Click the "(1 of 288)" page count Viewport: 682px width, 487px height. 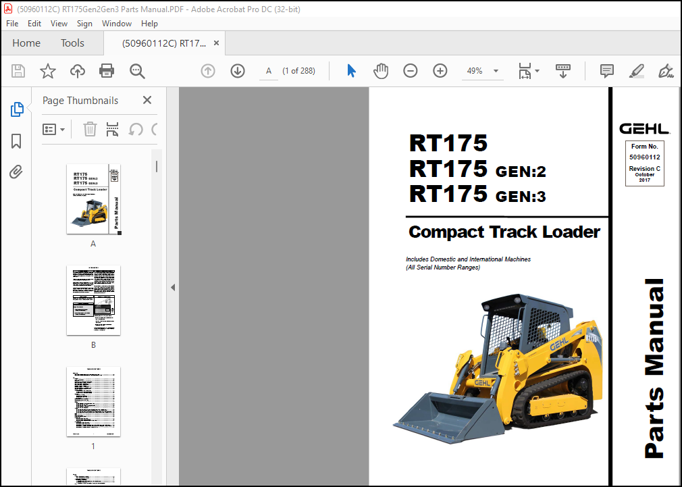(299, 71)
